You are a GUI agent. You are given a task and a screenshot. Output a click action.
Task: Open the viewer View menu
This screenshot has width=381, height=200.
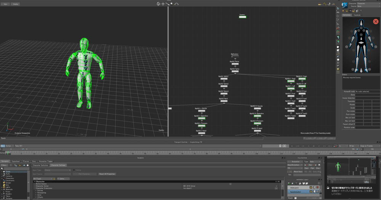coord(5,4)
